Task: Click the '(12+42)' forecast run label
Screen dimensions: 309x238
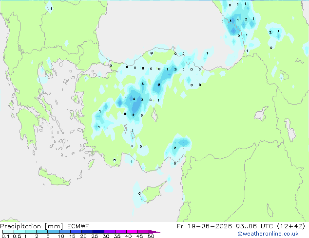Action: [291, 226]
